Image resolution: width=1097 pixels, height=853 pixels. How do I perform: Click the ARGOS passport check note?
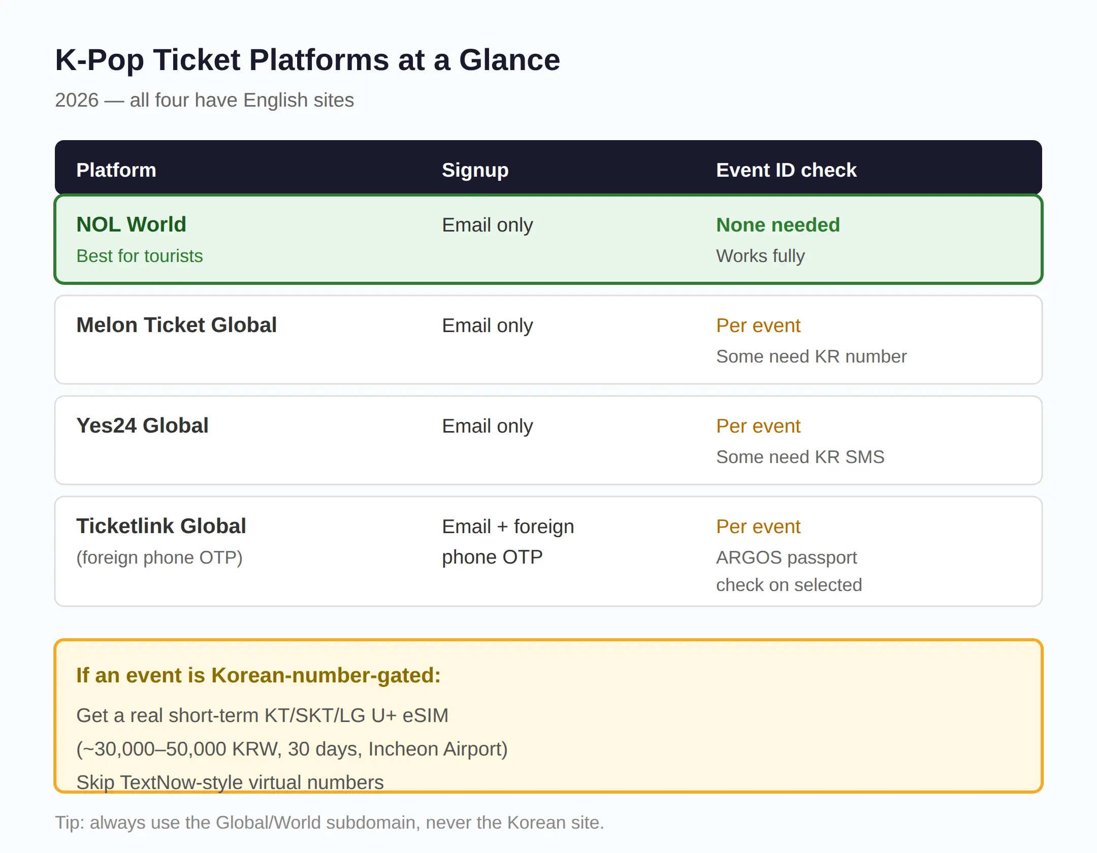pos(789,571)
